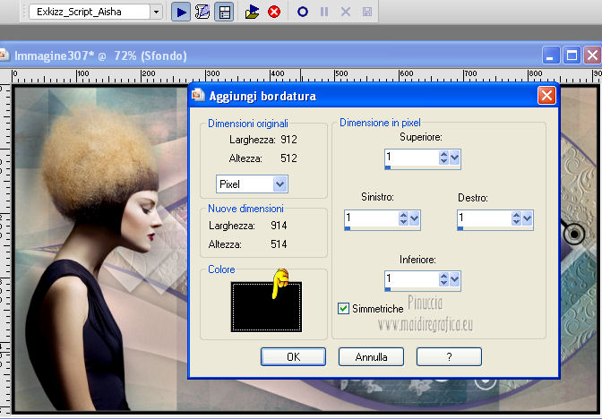Screen dimensions: 602x419
Task: Pause script recording
Action: click(x=324, y=12)
